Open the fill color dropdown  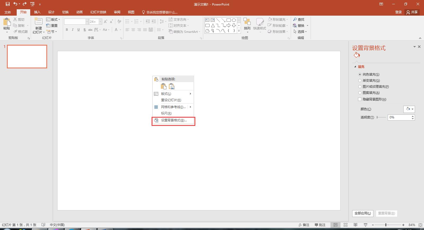(x=409, y=109)
